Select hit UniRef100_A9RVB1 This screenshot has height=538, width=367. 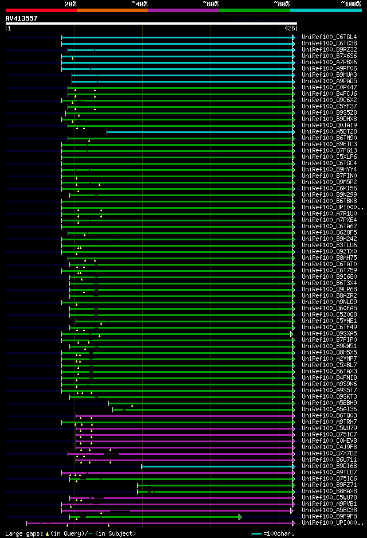[329, 504]
